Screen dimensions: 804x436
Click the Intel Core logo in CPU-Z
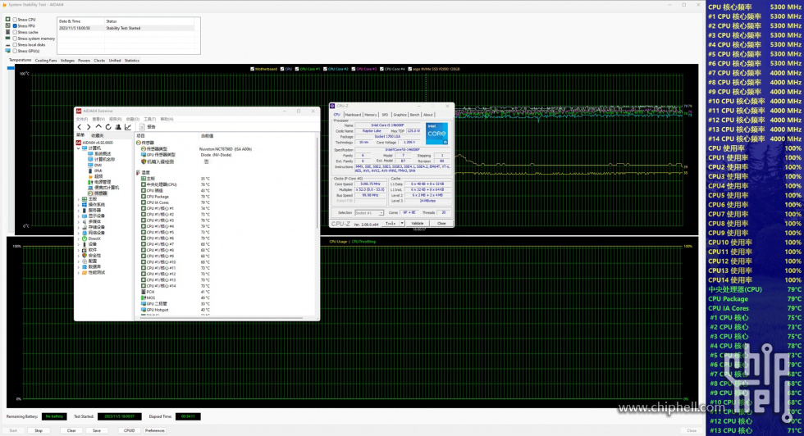point(436,133)
